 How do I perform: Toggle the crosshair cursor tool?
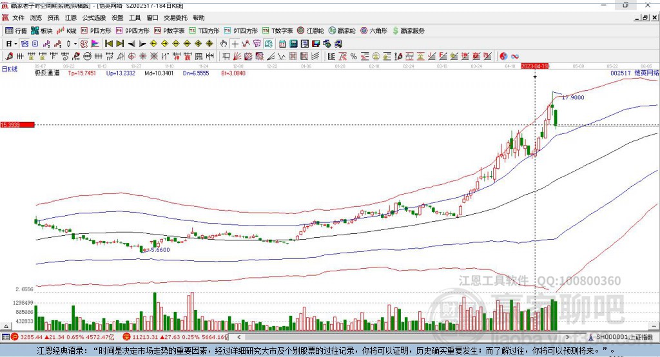click(235, 44)
